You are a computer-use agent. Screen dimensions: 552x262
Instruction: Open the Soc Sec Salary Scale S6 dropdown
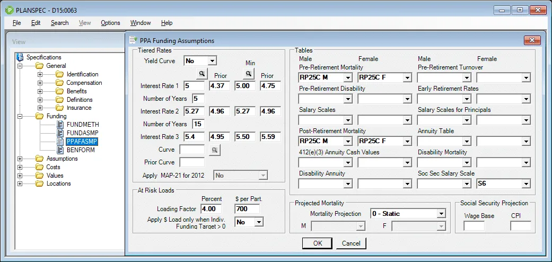pos(525,184)
